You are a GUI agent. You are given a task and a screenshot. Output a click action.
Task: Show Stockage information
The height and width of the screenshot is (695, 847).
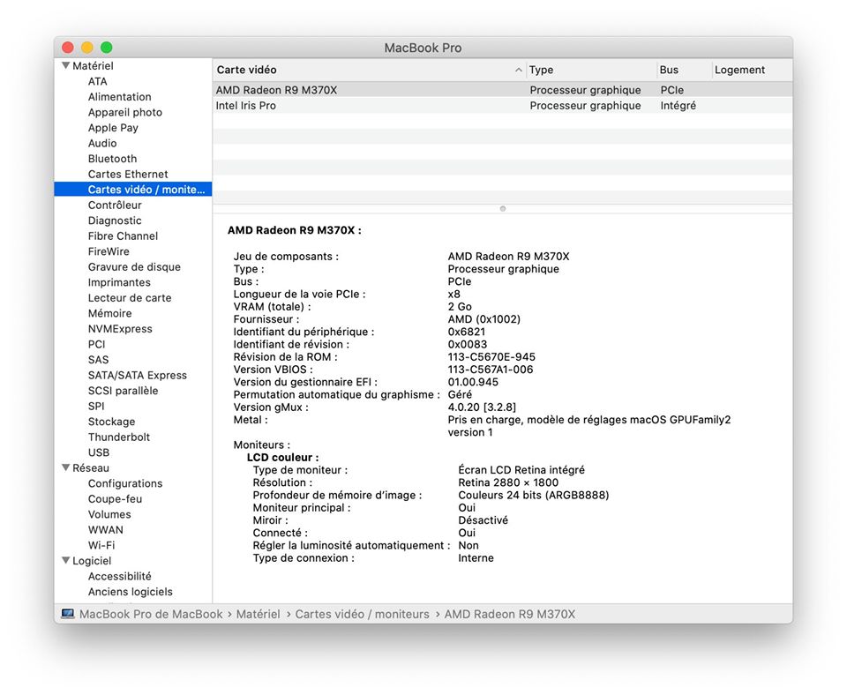(x=112, y=422)
